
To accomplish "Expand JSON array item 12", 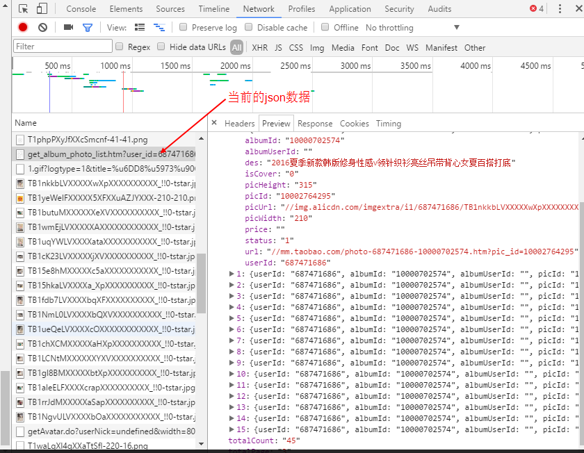I will coord(232,396).
